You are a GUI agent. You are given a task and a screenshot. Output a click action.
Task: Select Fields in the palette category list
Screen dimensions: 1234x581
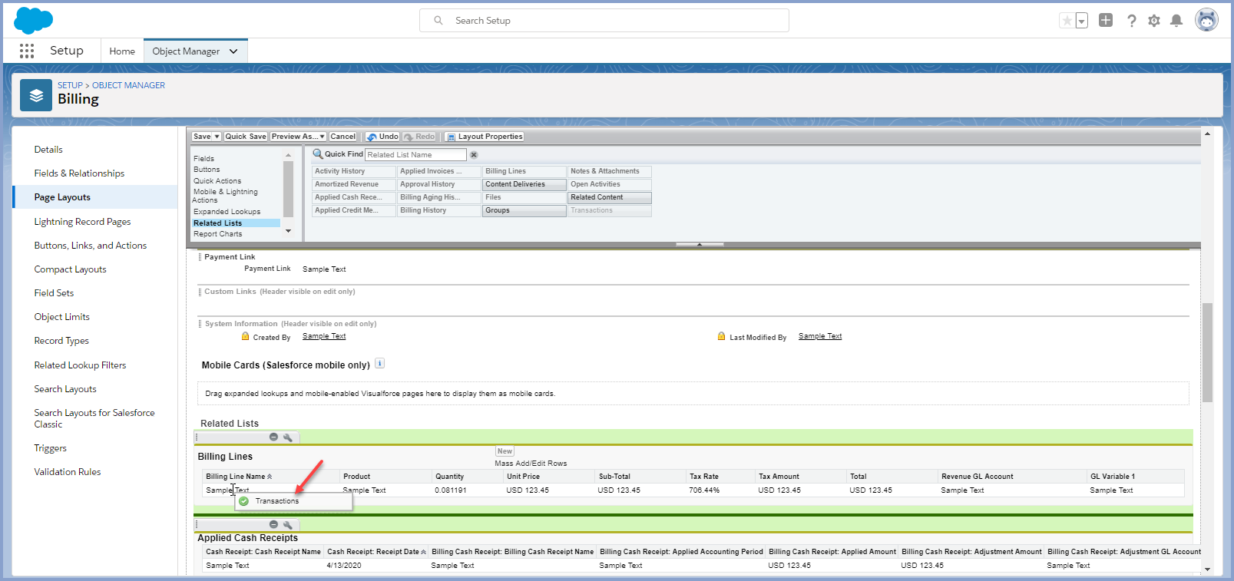[x=204, y=159]
